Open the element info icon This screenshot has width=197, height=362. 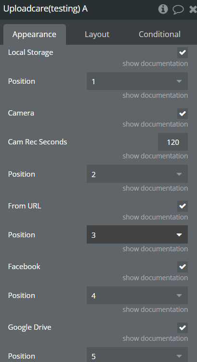point(163,9)
